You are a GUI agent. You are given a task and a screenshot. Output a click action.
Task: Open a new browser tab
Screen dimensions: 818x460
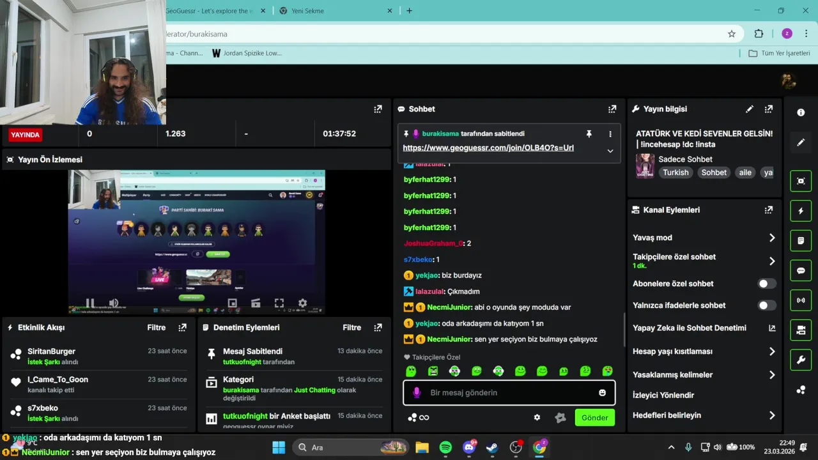(410, 11)
